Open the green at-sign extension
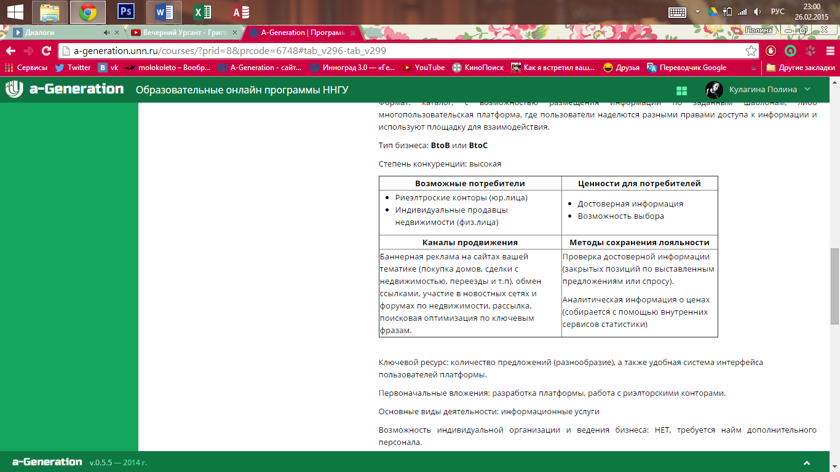This screenshot has width=840, height=472. click(791, 51)
